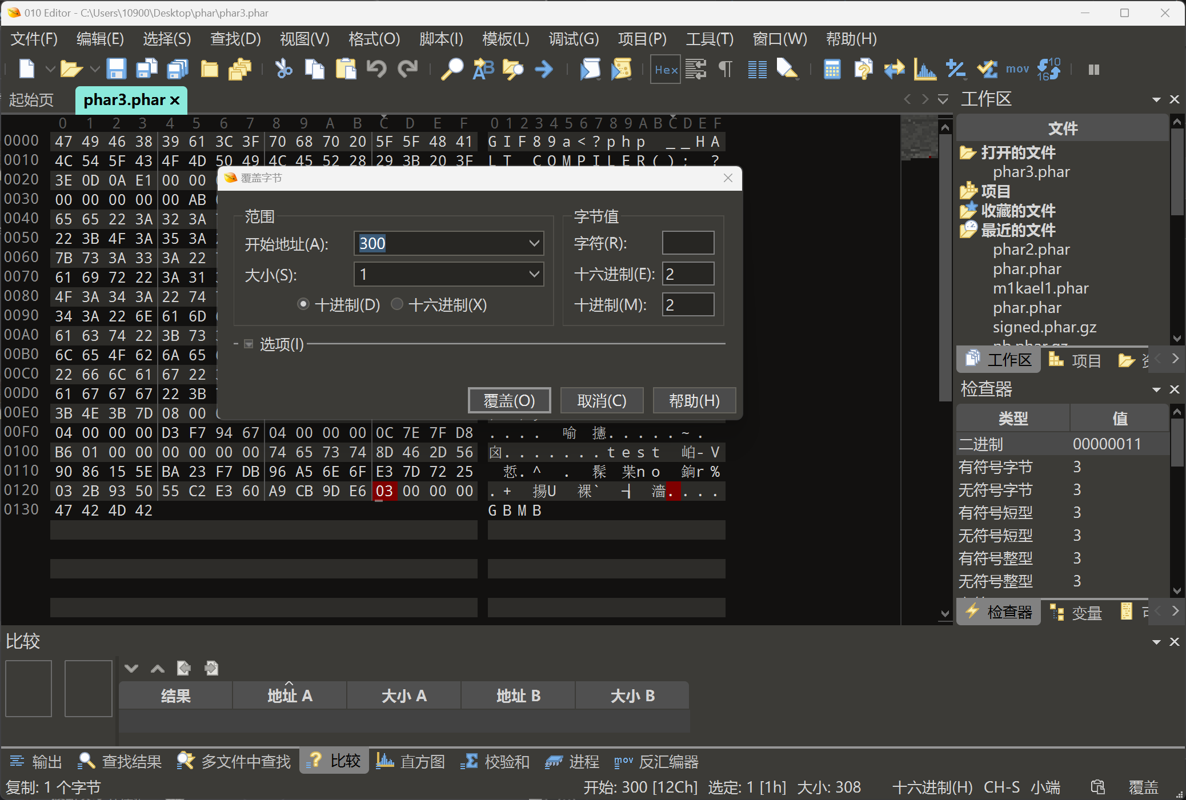Click the mov disassembler toolbar icon
The width and height of the screenshot is (1186, 800).
tap(1017, 70)
